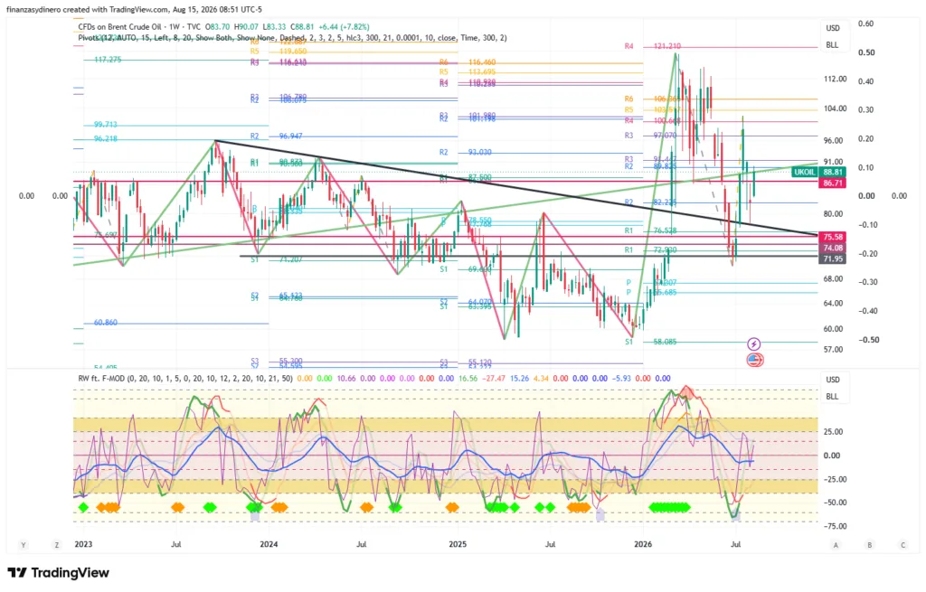Click the 10.66 purple indicator value
Screen dimensions: 926x592
coord(346,379)
